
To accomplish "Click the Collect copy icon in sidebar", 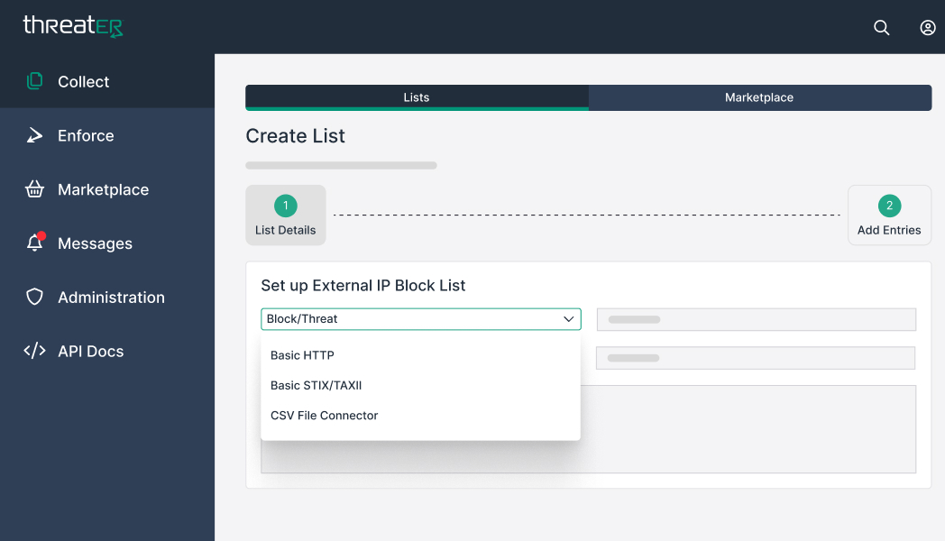I will click(x=35, y=81).
